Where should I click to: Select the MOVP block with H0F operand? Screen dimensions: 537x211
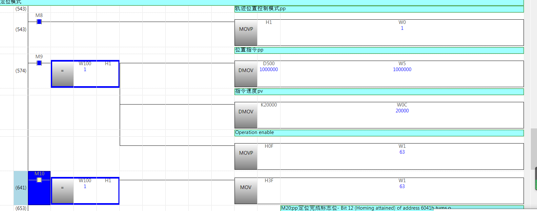click(x=246, y=156)
